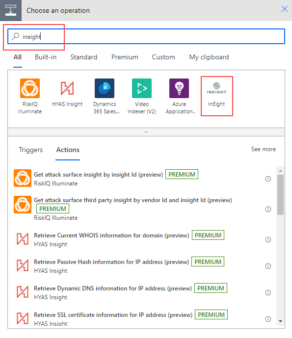Expand the connectors list chevron
The width and height of the screenshot is (292, 338).
[146, 132]
